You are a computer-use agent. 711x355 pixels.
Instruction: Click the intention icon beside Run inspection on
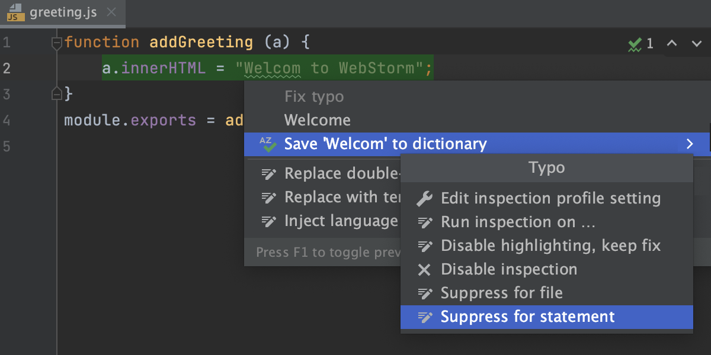(x=424, y=222)
